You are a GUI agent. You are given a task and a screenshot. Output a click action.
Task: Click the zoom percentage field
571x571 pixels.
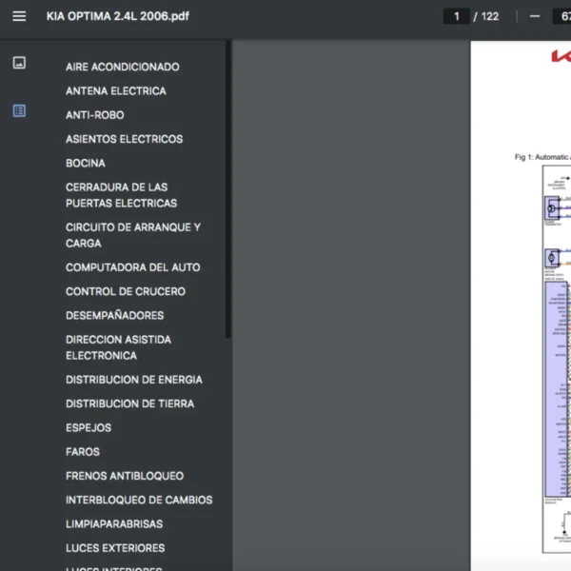coord(561,16)
